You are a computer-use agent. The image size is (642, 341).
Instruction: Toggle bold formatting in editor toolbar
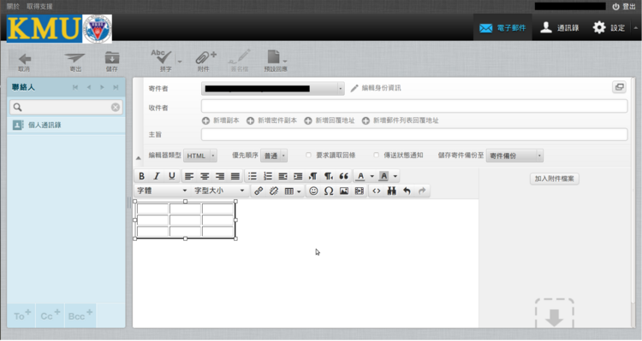click(x=141, y=176)
